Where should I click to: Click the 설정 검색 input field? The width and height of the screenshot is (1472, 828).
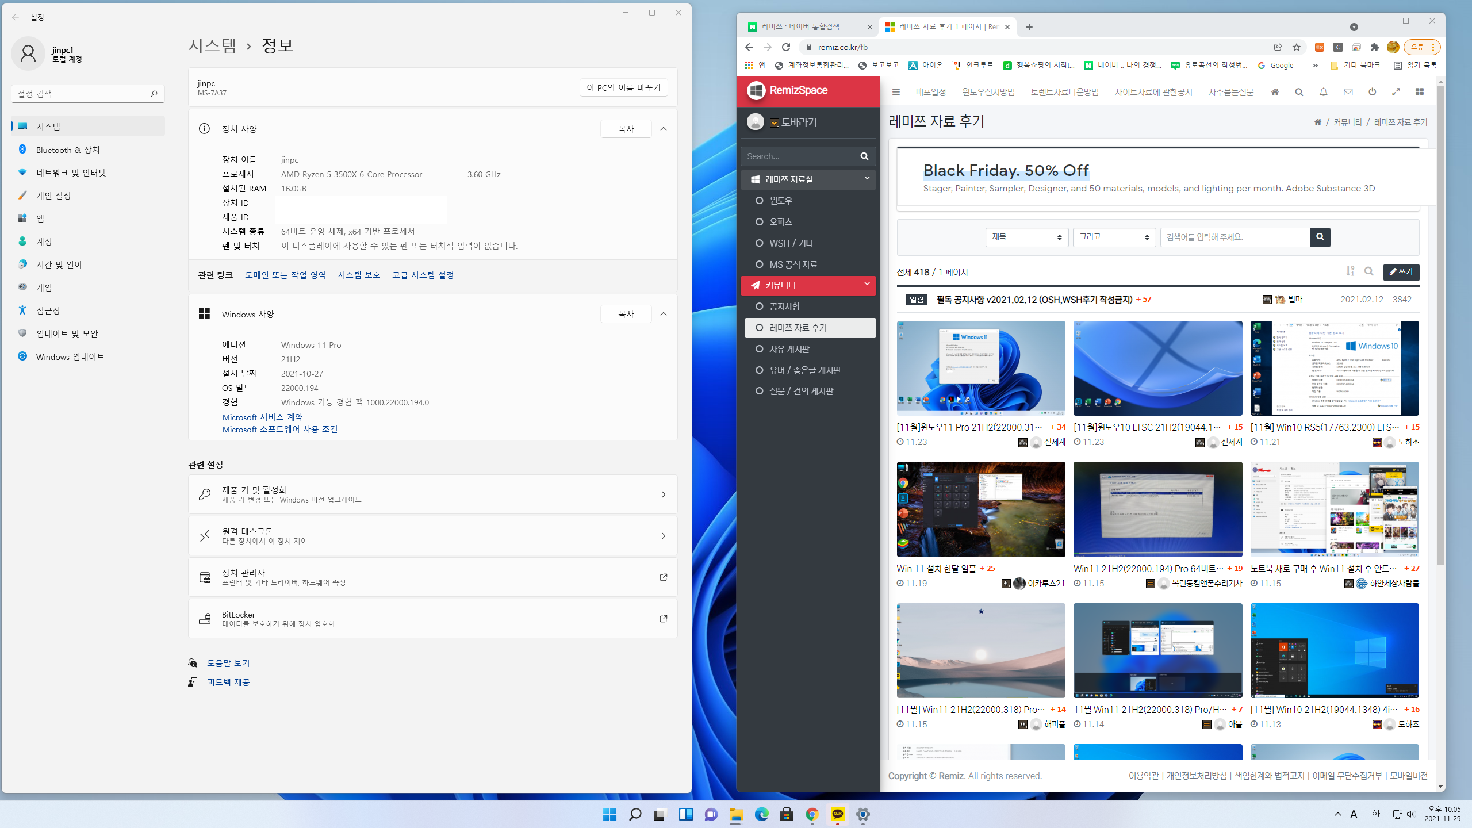point(88,94)
